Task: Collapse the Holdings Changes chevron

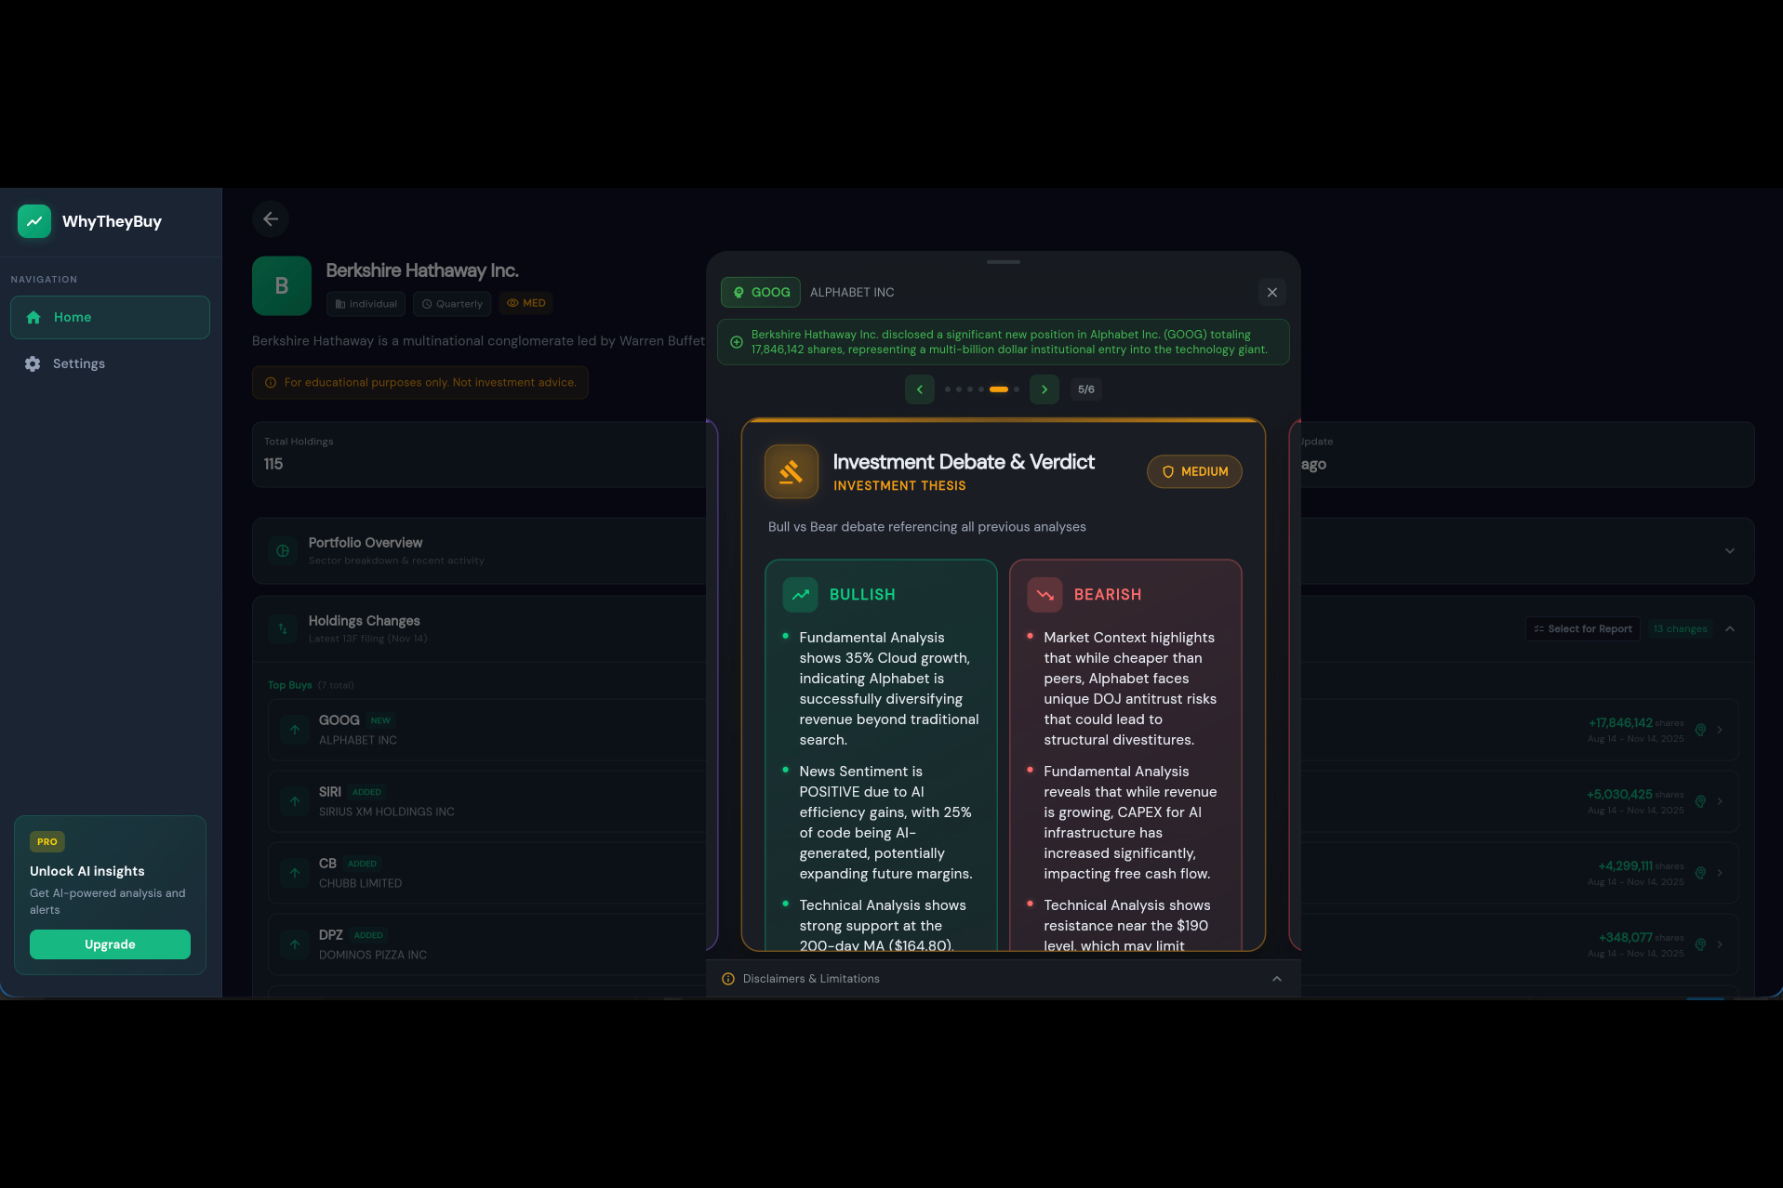Action: (x=1730, y=629)
